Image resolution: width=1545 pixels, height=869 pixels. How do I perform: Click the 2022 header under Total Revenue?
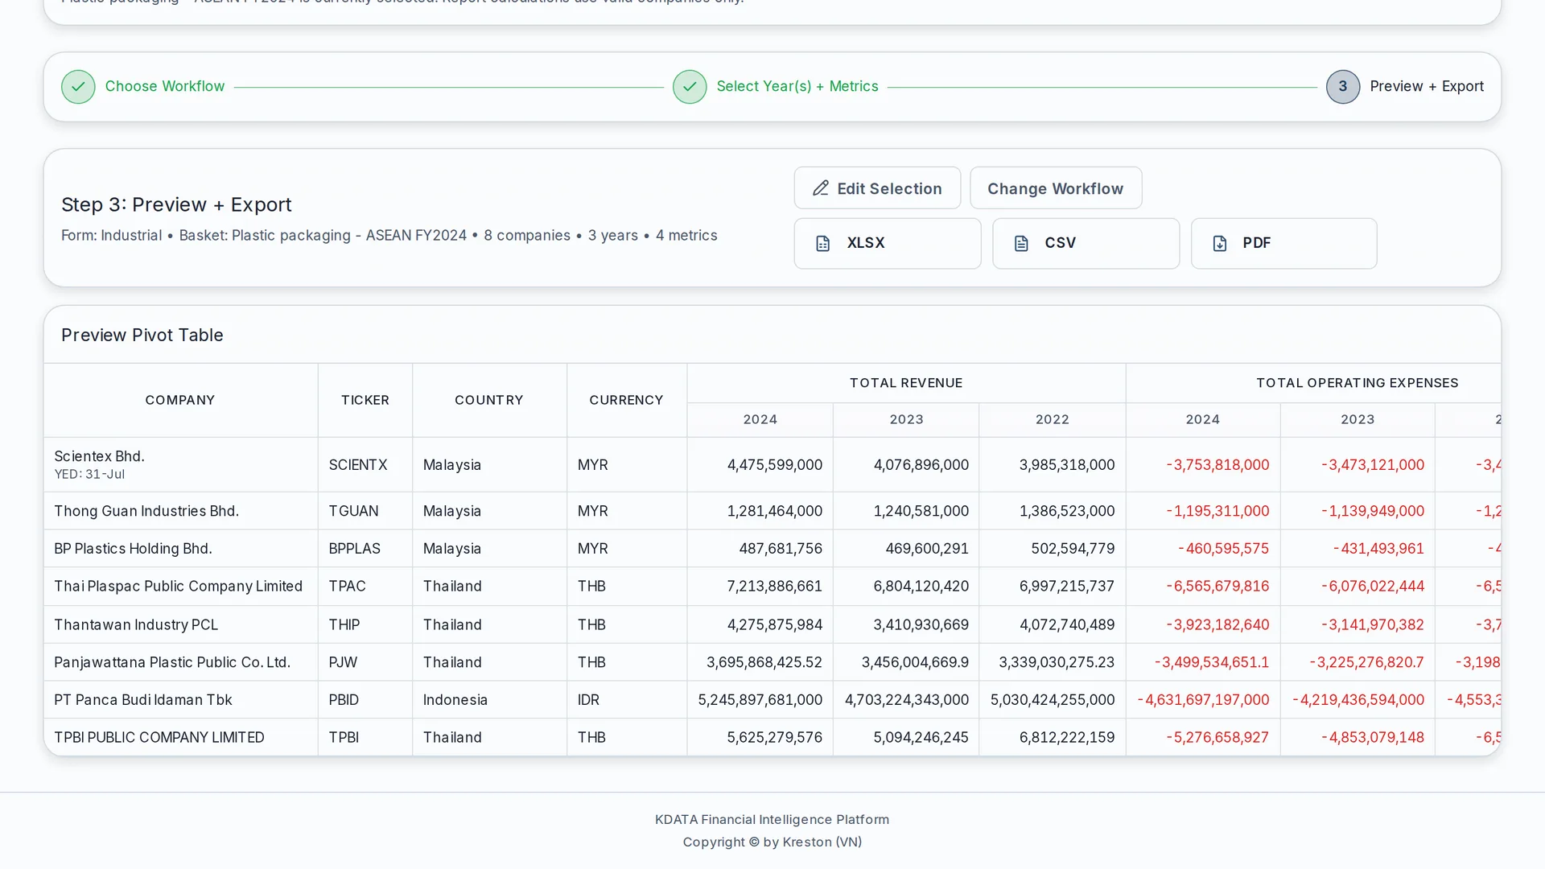coord(1053,419)
